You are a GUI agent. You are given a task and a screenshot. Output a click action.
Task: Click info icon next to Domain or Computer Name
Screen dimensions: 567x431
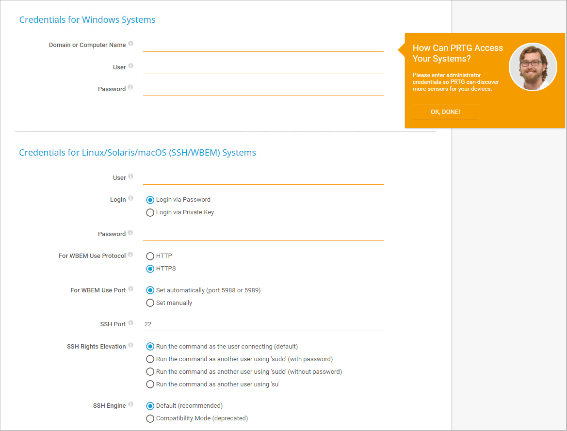point(131,44)
